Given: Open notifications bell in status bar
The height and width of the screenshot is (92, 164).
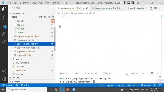Looking at the screenshot, I should [160, 85].
